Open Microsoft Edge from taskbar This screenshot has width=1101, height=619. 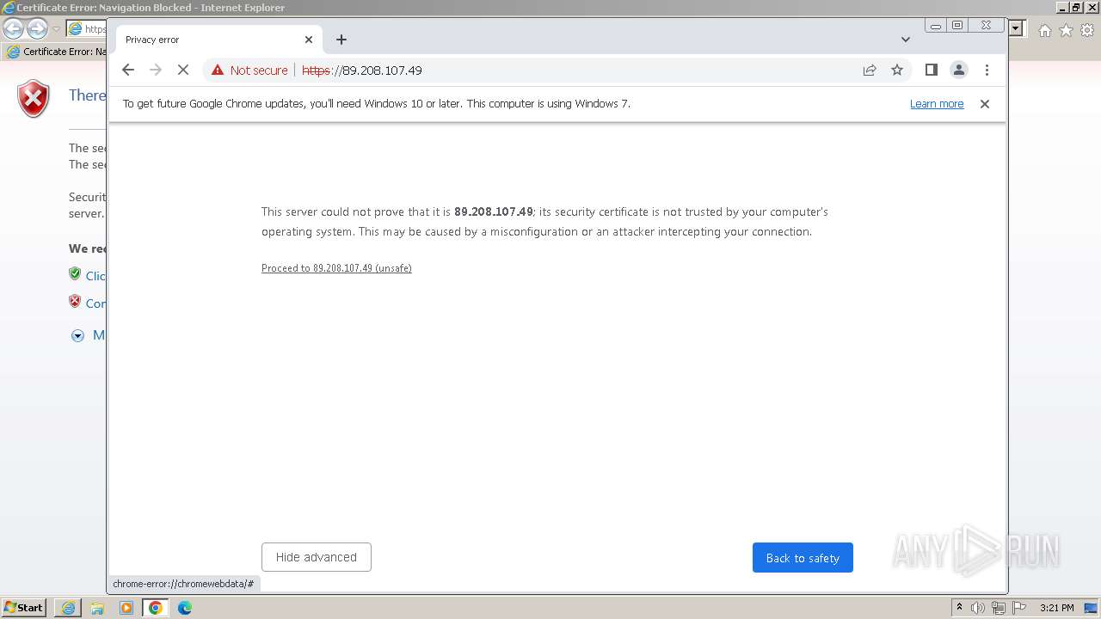point(185,608)
